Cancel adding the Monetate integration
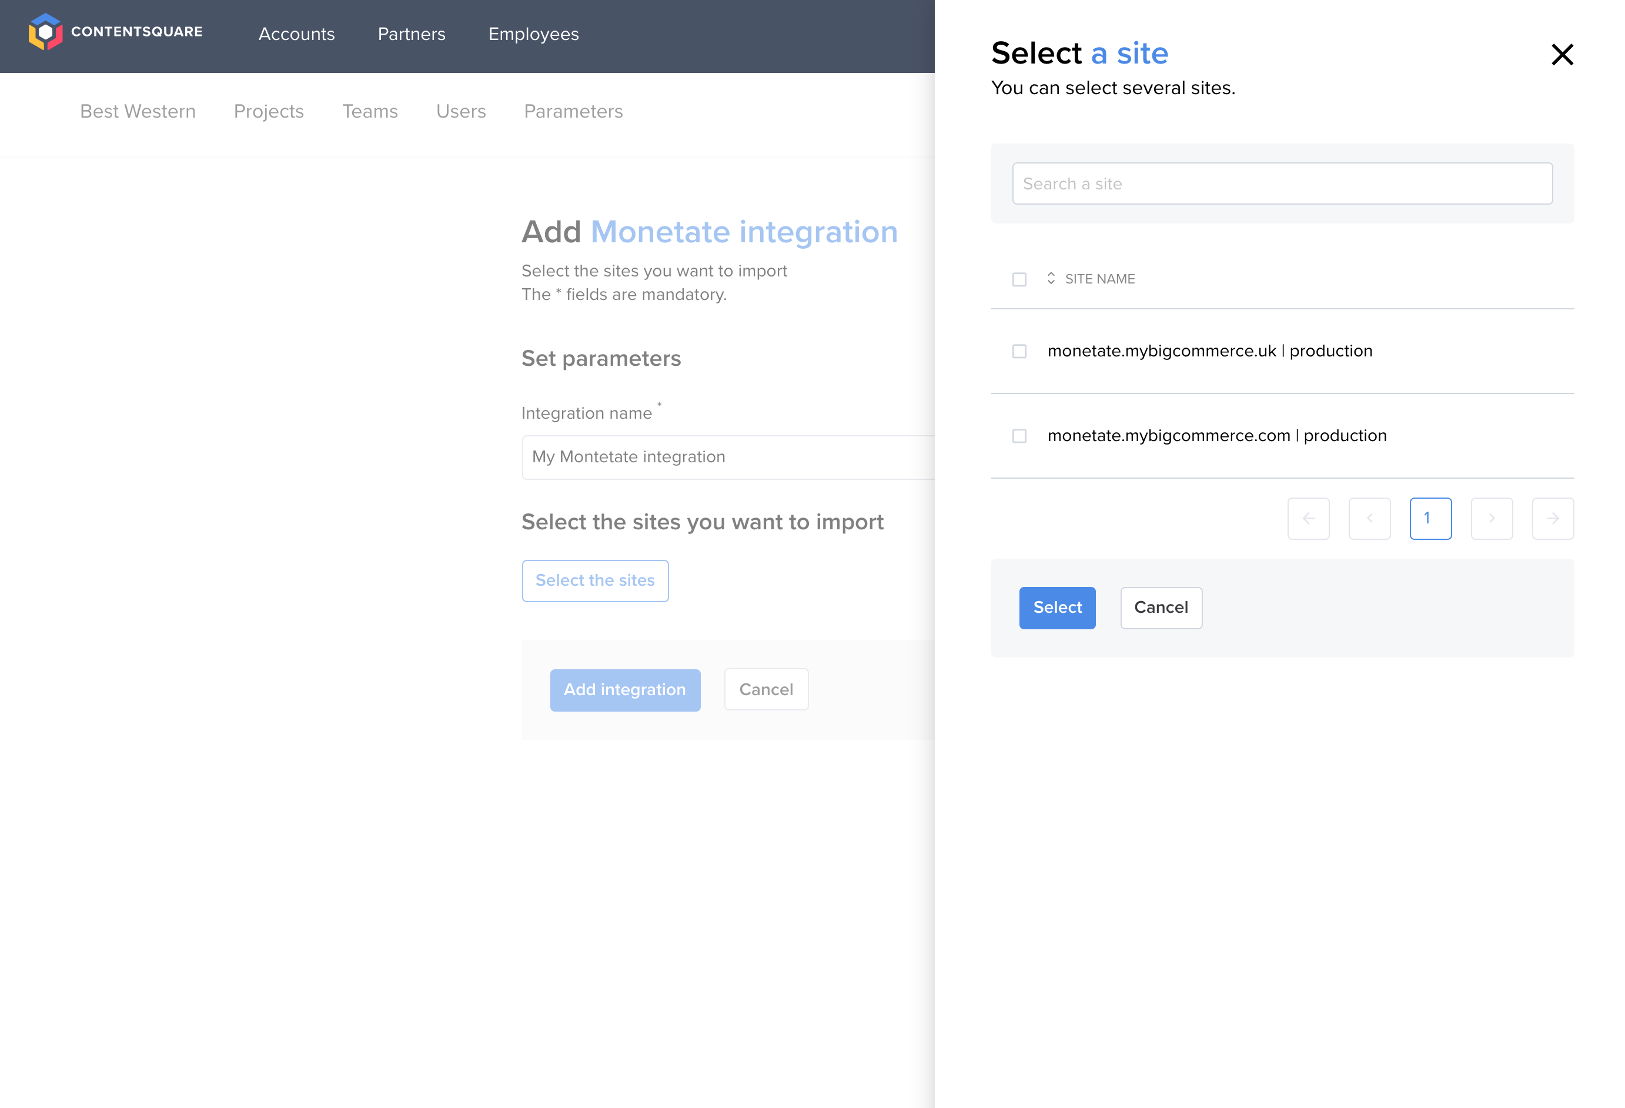The height and width of the screenshot is (1108, 1625). point(765,690)
